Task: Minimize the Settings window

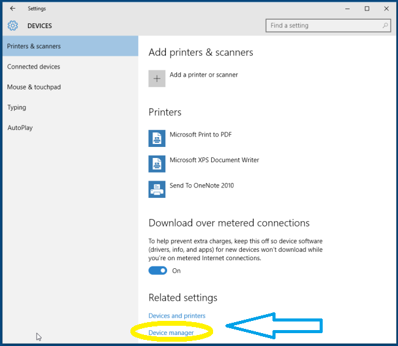Action: click(x=348, y=9)
